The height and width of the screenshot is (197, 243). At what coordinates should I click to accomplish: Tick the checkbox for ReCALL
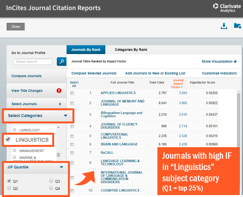[x=72, y=153]
